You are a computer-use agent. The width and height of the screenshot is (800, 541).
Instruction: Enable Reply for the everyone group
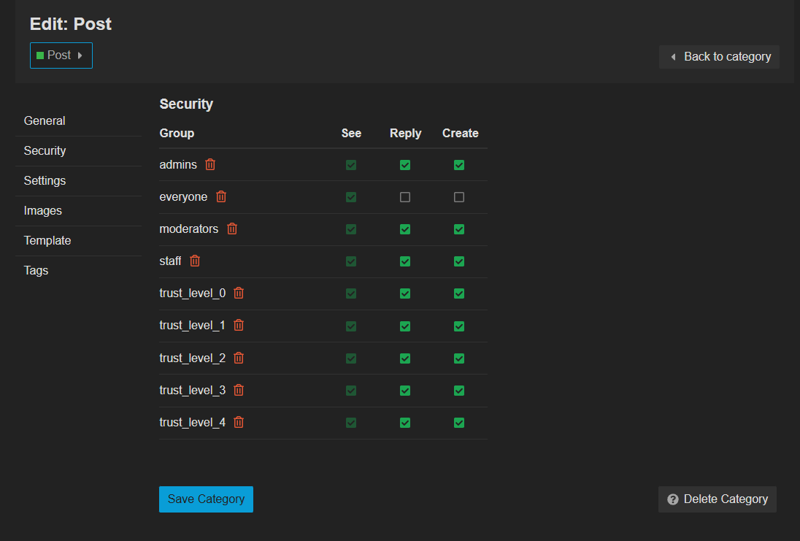(x=405, y=197)
